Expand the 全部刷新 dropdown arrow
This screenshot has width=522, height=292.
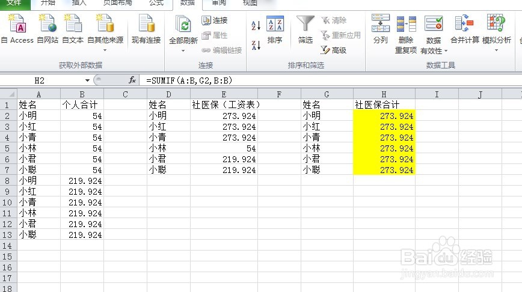click(x=183, y=51)
